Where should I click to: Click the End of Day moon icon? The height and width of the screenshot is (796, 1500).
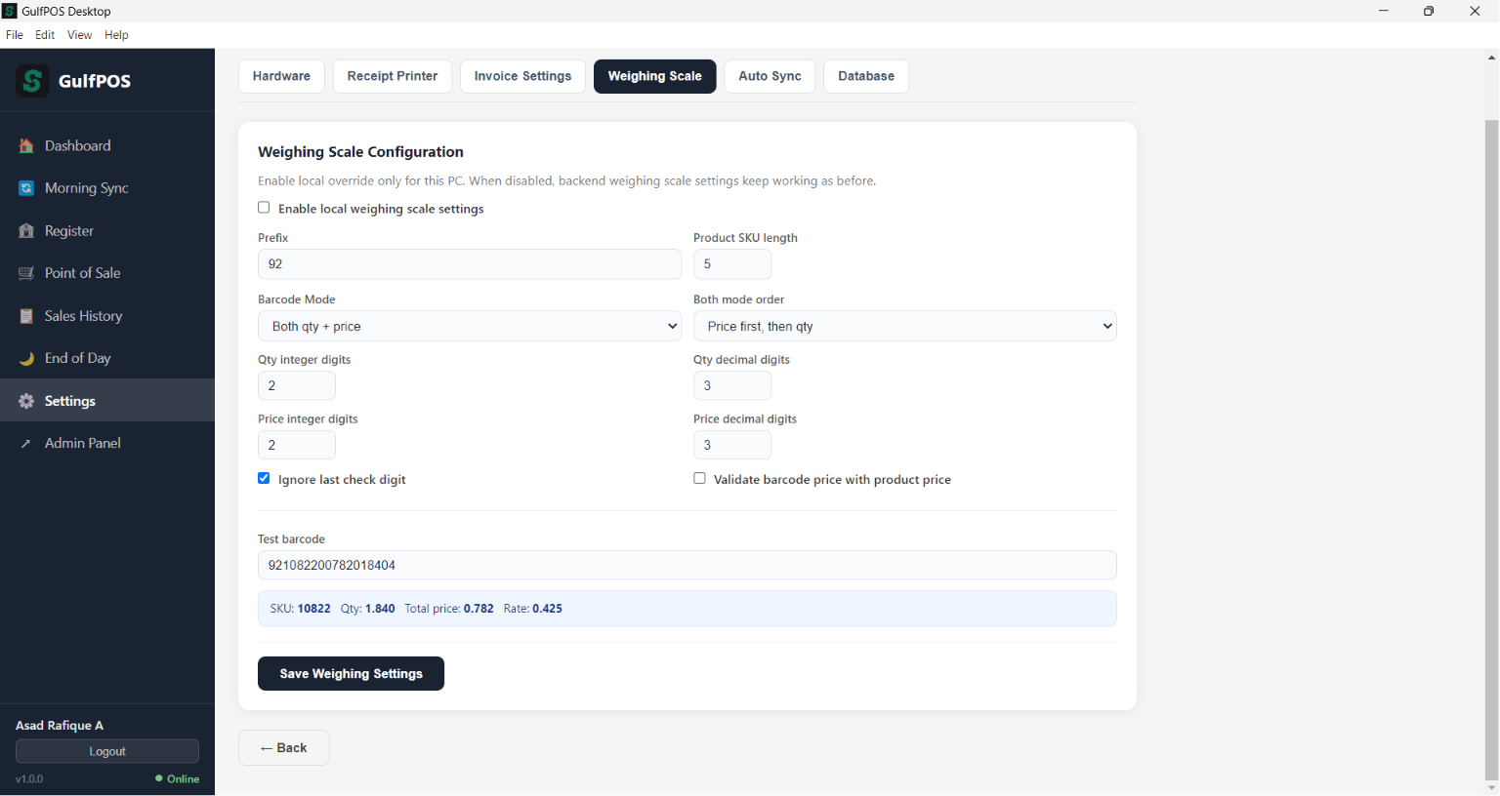pyautogui.click(x=26, y=358)
